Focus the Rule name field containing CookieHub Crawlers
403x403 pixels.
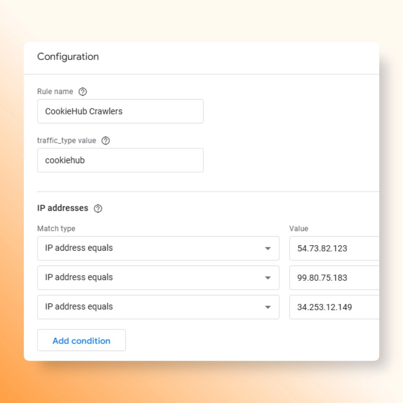(x=120, y=111)
